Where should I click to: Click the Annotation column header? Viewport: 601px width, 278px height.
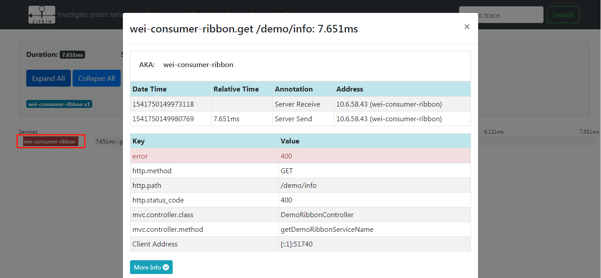pos(303,89)
